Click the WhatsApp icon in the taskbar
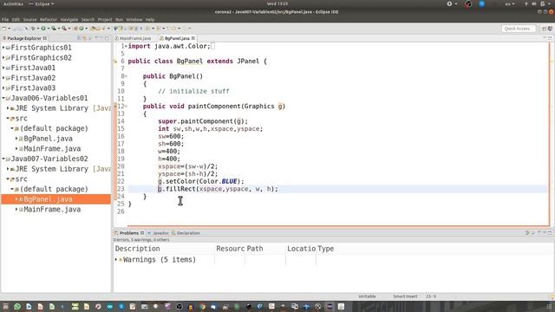This screenshot has height=312, width=555. 17,307
